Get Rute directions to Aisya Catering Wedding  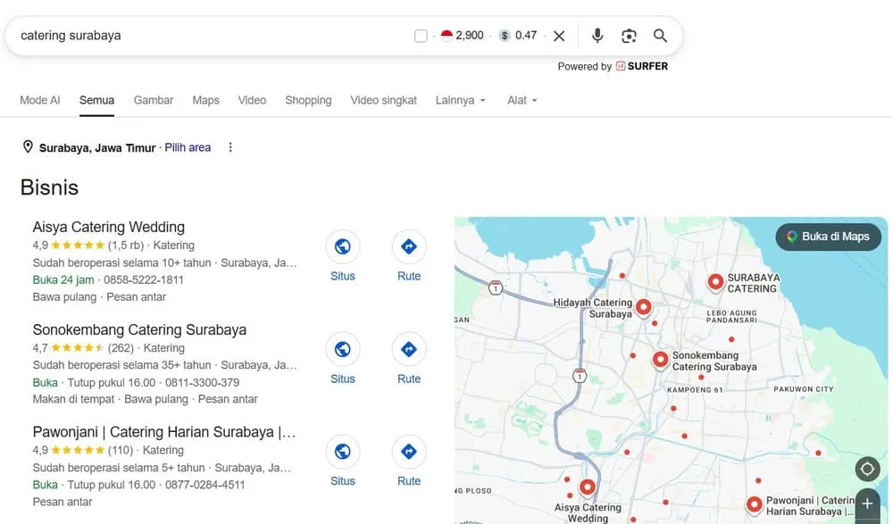coord(409,246)
